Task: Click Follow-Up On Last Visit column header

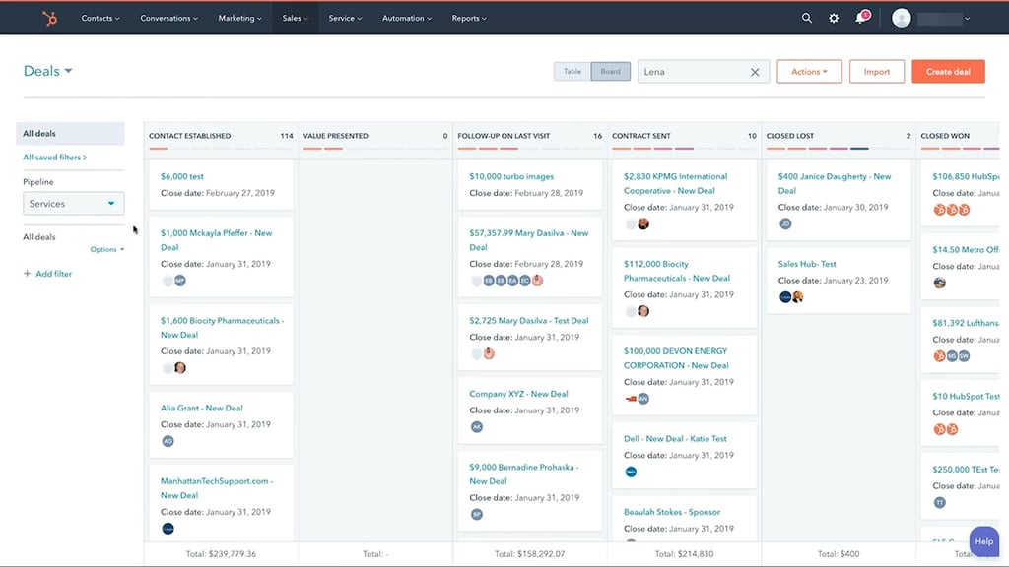Action: coord(504,136)
